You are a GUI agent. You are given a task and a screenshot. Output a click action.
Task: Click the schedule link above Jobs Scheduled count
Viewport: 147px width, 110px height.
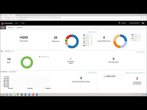(x=92, y=73)
